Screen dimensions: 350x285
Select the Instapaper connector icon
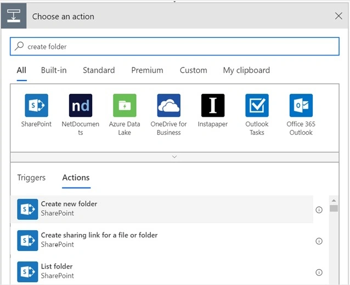click(x=213, y=105)
